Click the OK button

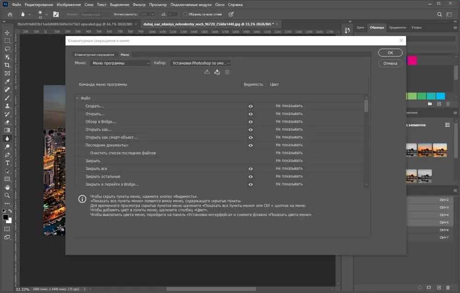390,53
